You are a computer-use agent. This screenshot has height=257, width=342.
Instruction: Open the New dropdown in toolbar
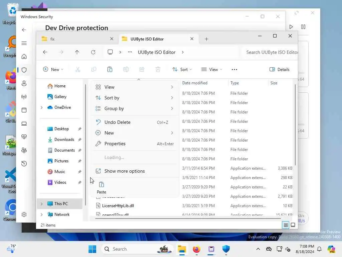(53, 70)
